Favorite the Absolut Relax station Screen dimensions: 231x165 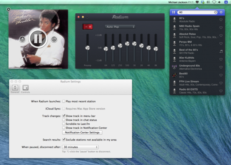(x=221, y=35)
